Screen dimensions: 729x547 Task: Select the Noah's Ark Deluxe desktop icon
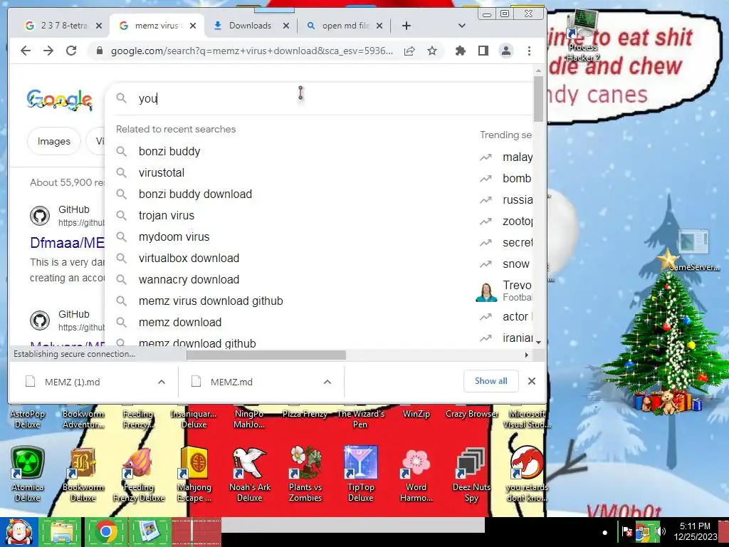pos(250,474)
